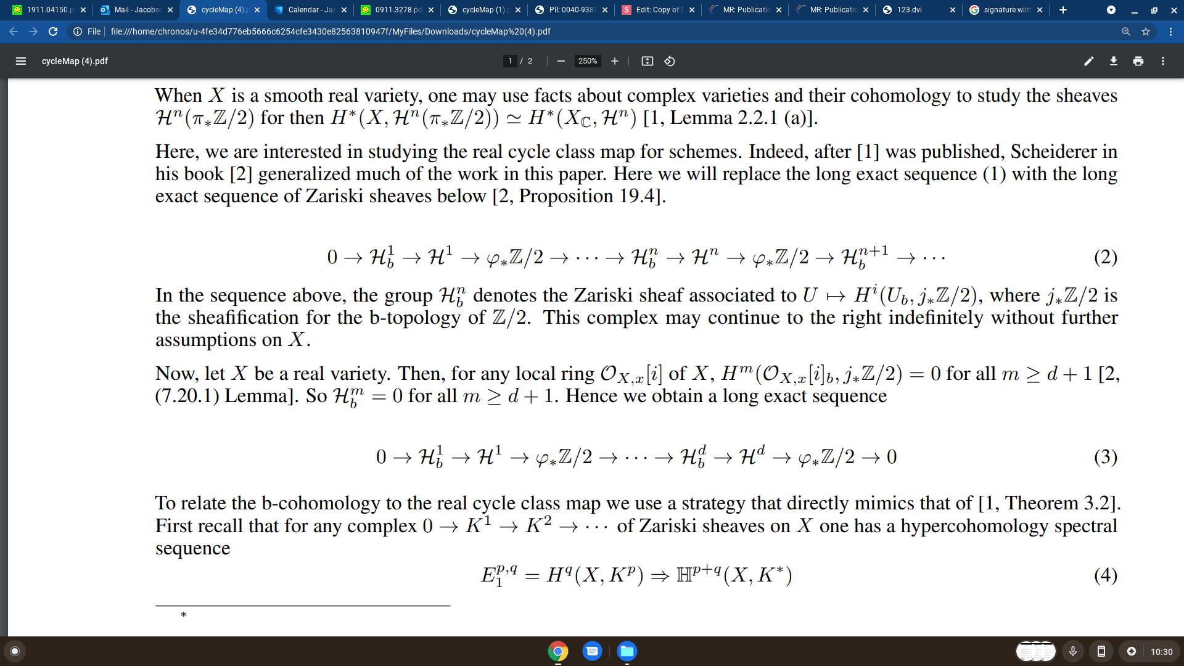Edit the page number field
The image size is (1184, 666).
coord(510,61)
